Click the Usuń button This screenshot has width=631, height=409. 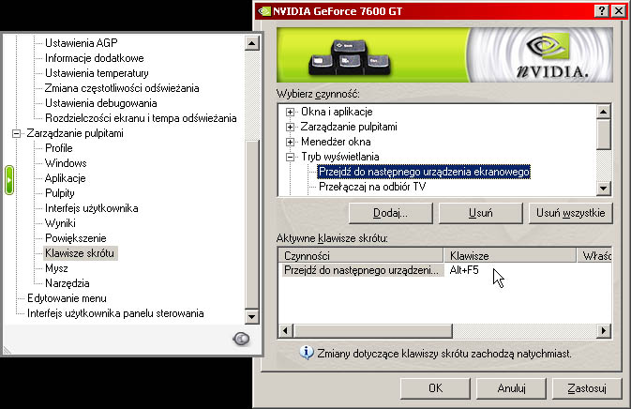click(x=480, y=213)
